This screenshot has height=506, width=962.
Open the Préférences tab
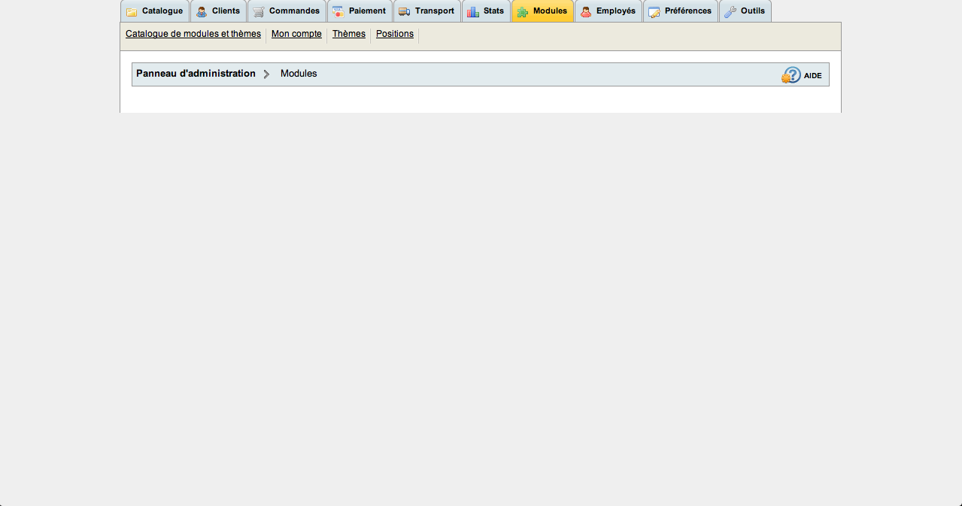point(680,11)
